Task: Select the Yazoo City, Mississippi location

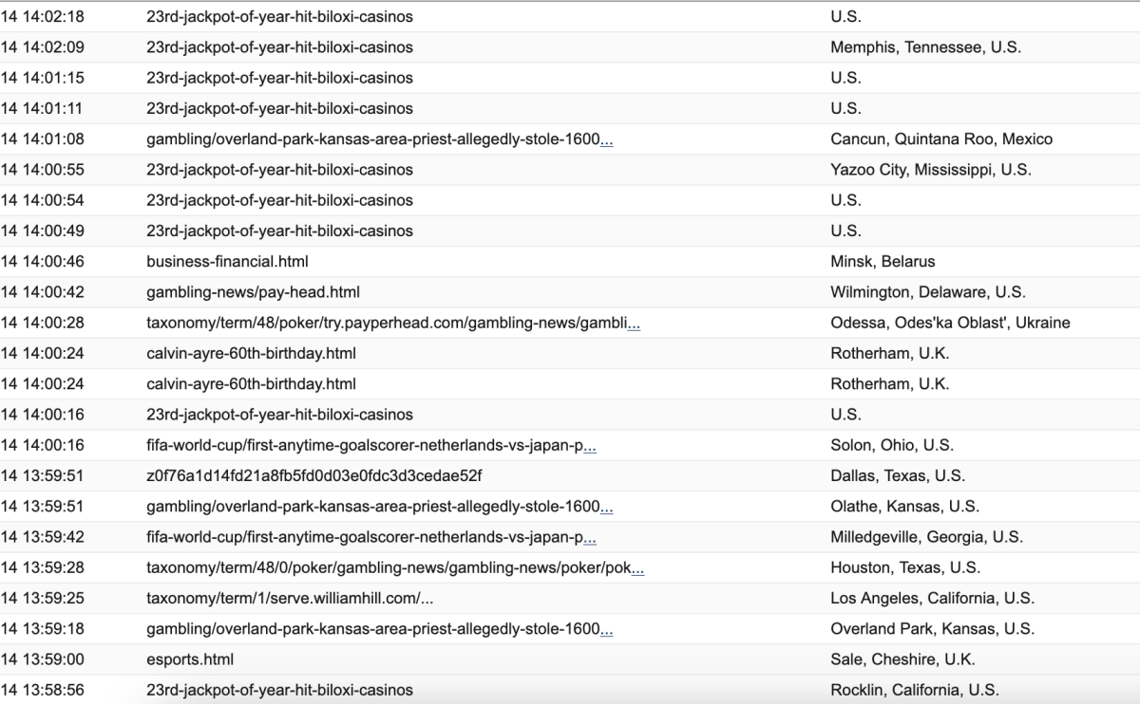Action: (931, 170)
